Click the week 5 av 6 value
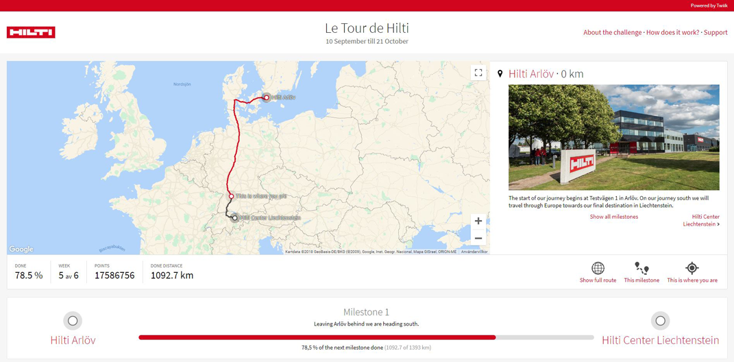The width and height of the screenshot is (734, 362). coord(69,276)
